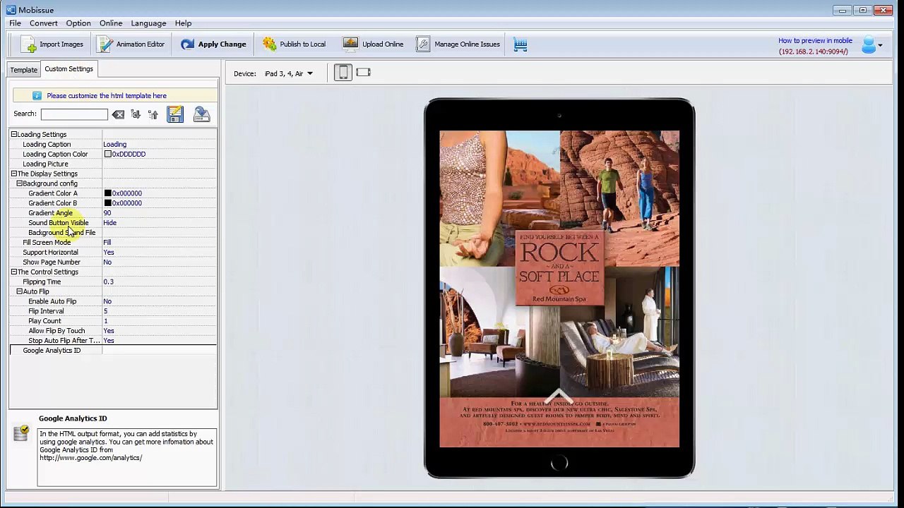Image resolution: width=904 pixels, height=508 pixels.
Task: Select the Flipping Time row
Action: coord(113,282)
